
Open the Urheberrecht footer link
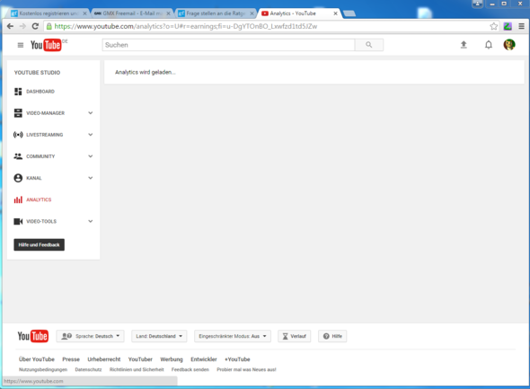(104, 359)
